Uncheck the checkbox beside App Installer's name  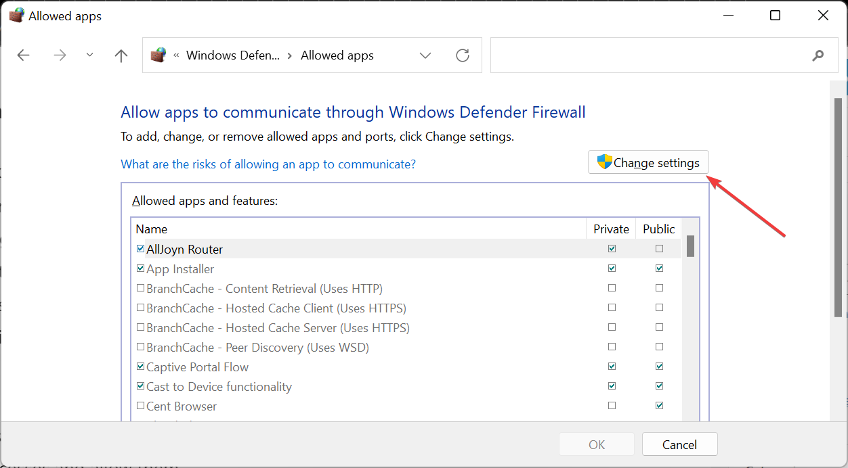click(x=140, y=268)
